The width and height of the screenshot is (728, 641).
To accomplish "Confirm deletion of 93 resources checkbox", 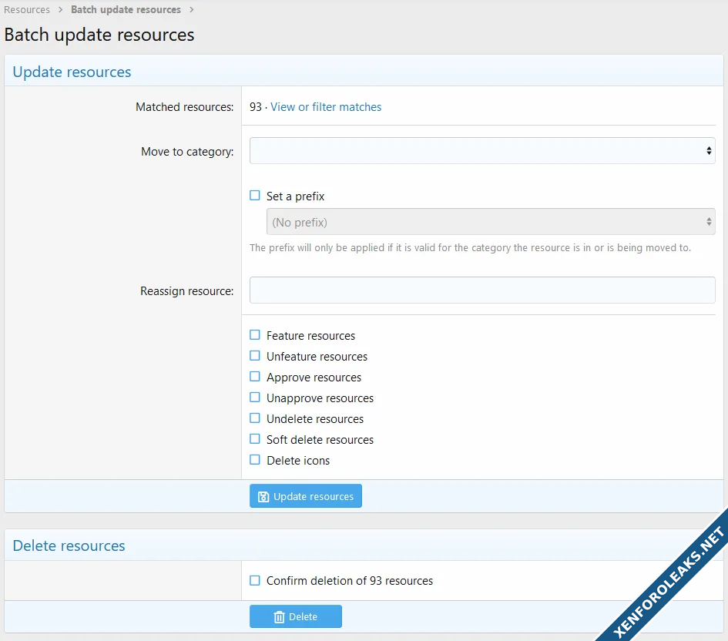I will click(x=255, y=580).
